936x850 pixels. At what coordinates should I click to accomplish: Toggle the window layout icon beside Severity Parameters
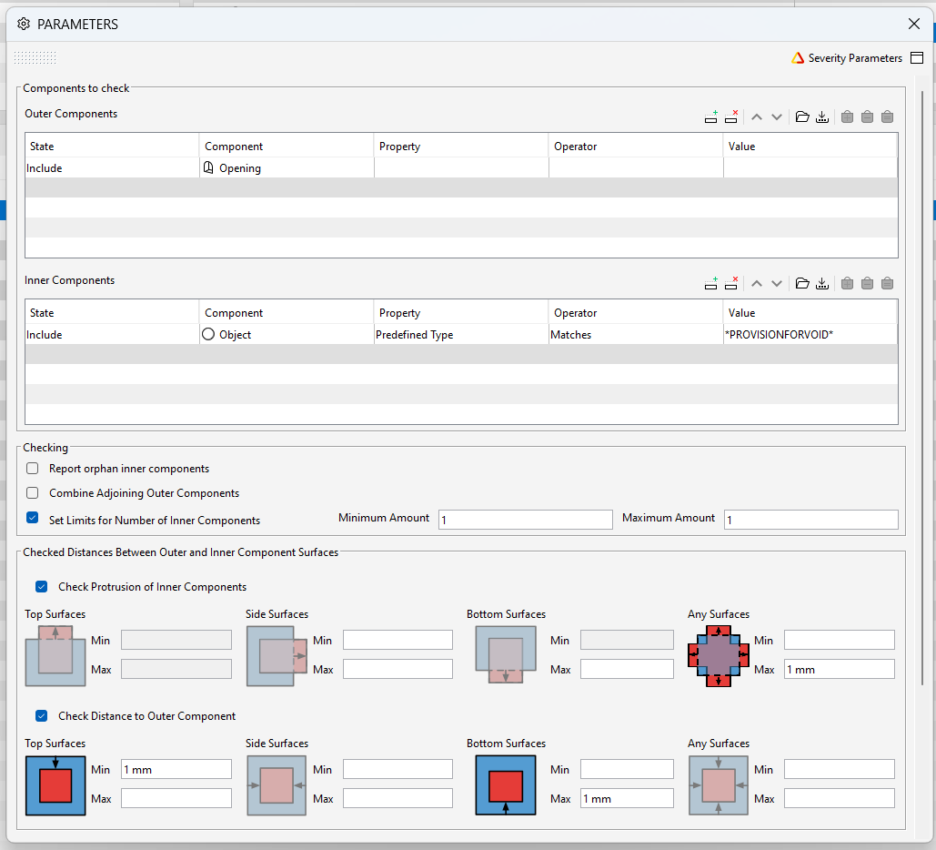917,58
